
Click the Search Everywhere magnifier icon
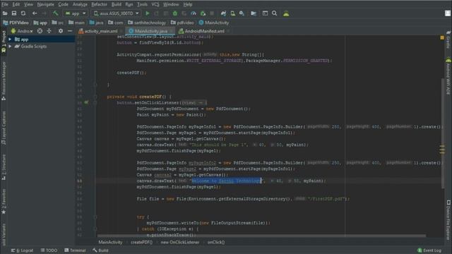(x=275, y=13)
